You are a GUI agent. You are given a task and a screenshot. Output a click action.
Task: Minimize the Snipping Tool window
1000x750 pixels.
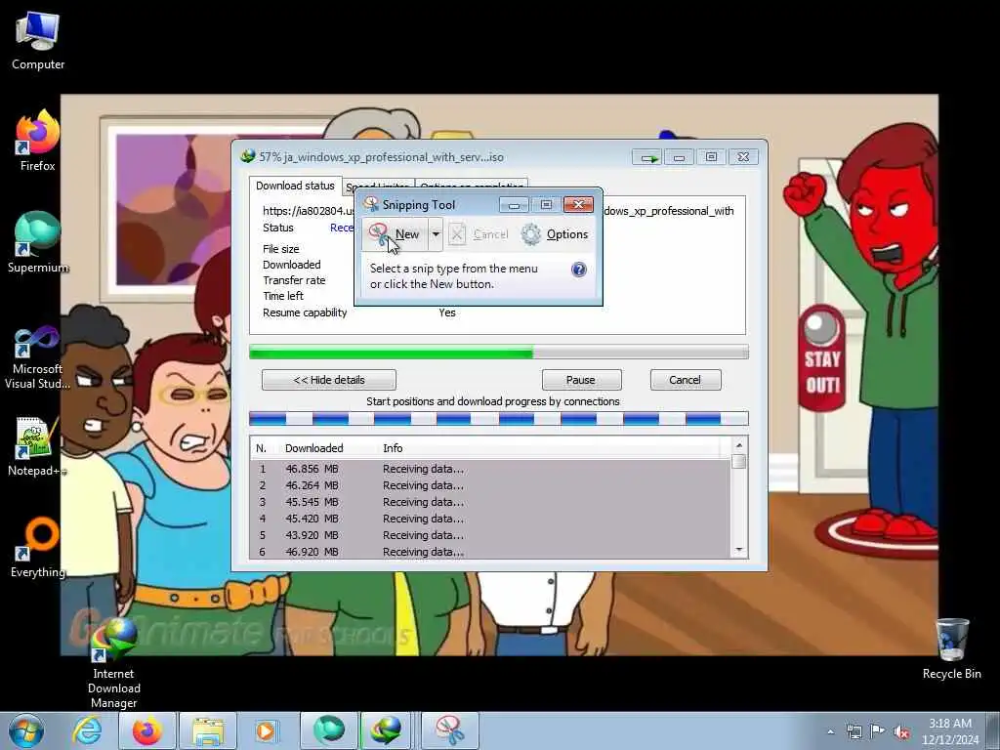(x=514, y=205)
